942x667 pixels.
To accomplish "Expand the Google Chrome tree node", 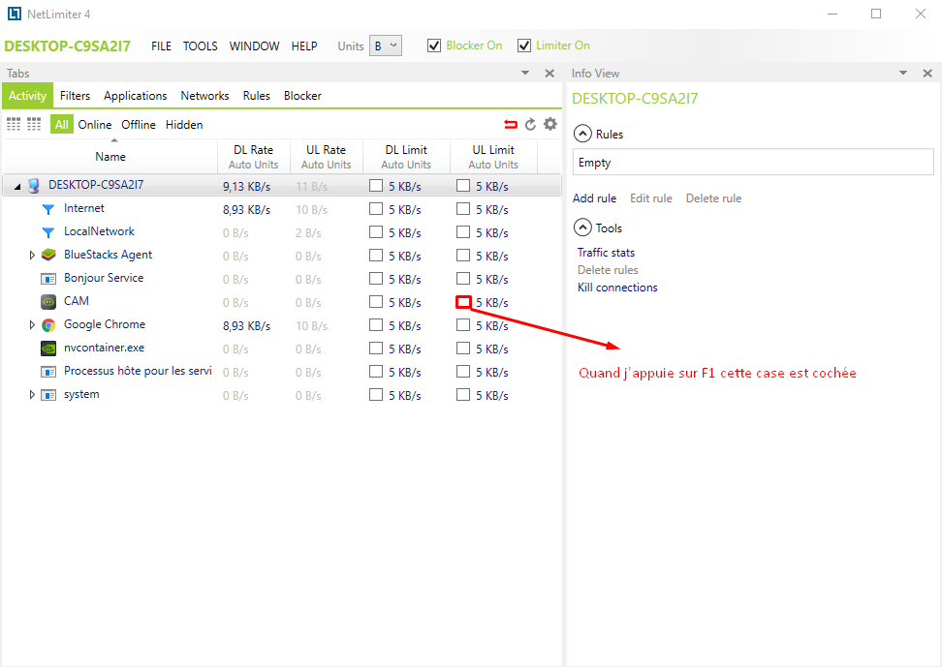I will click(x=32, y=325).
